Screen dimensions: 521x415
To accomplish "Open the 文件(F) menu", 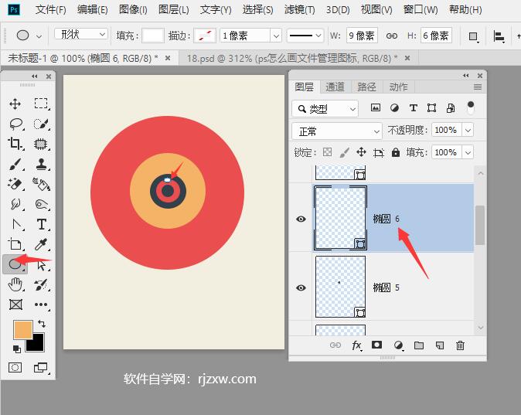I will (x=51, y=9).
